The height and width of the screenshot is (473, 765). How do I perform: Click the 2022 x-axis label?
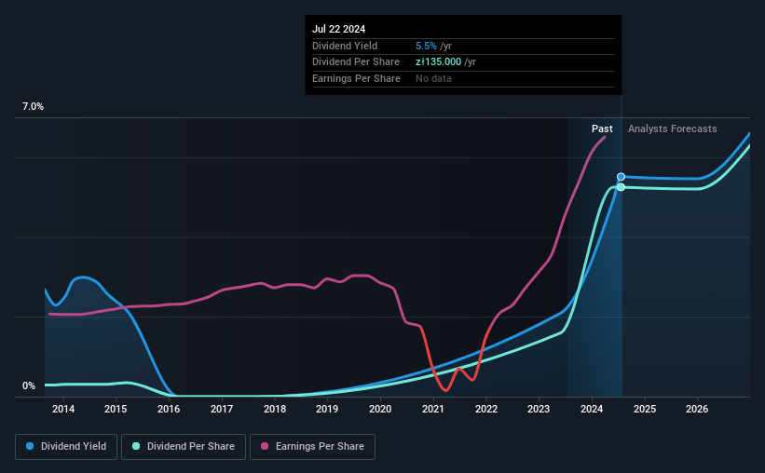tap(486, 409)
